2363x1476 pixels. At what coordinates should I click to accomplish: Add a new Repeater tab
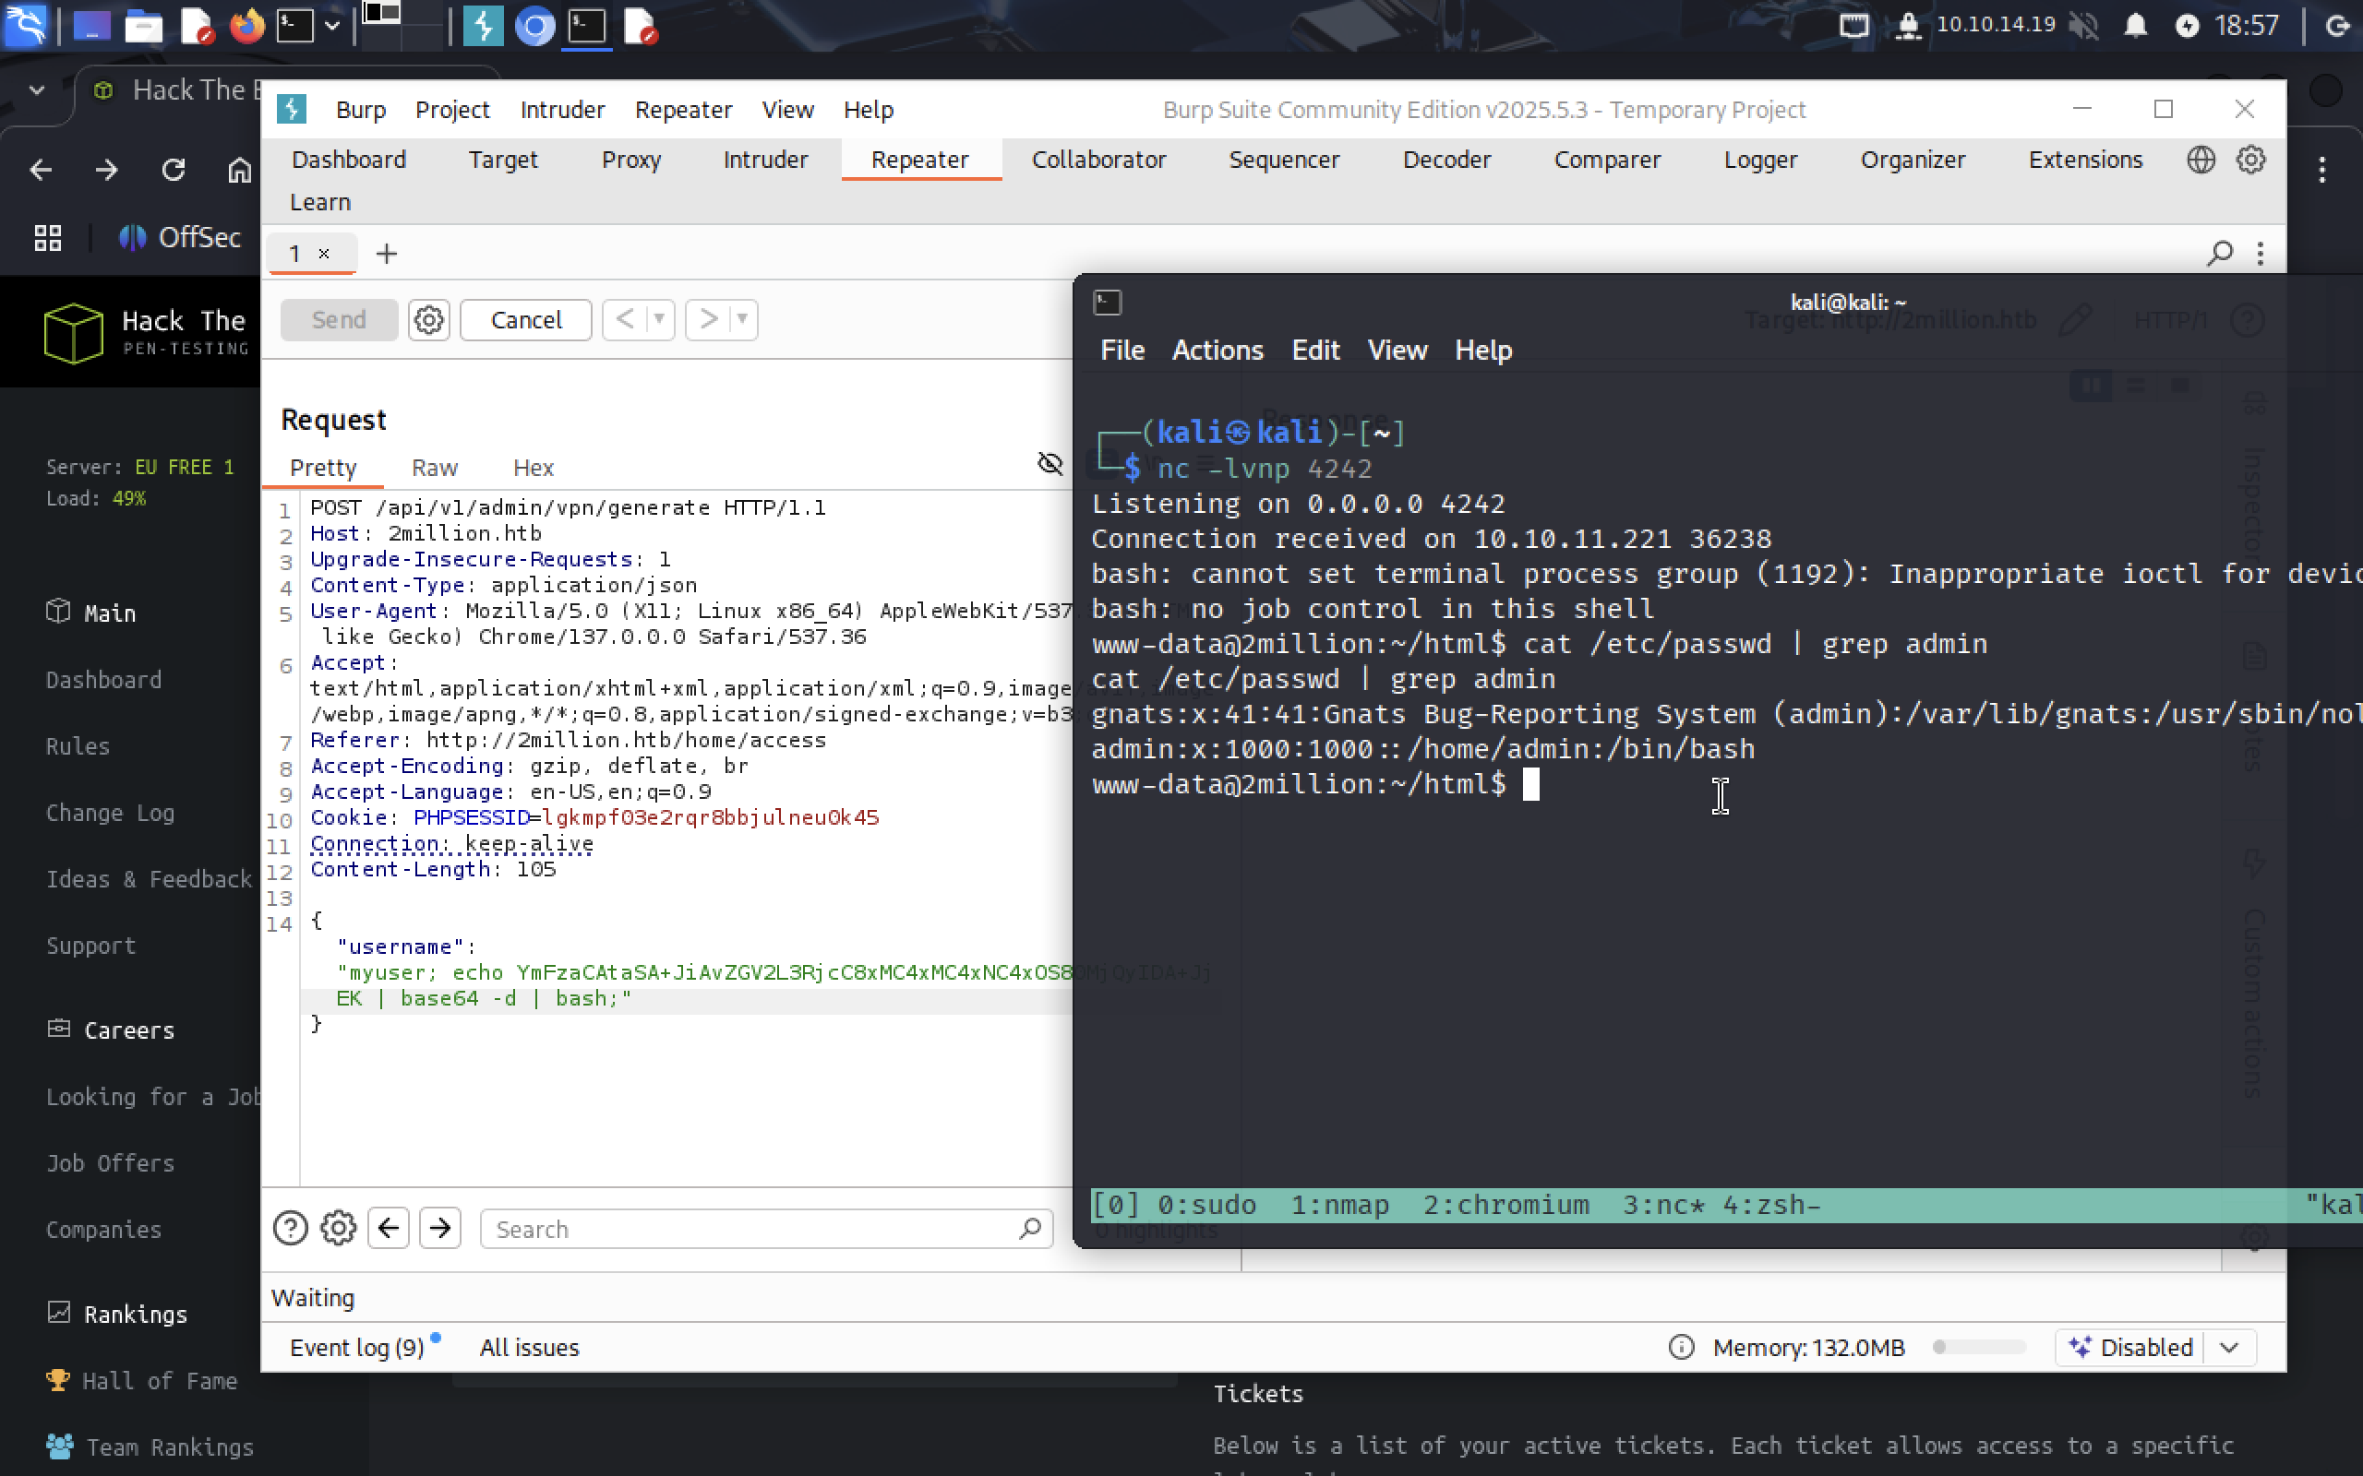coord(387,254)
